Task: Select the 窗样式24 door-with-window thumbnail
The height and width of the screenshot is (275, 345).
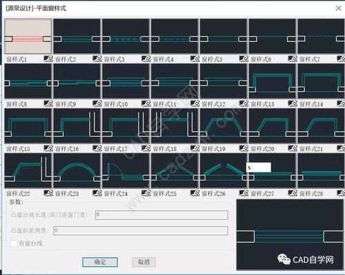Action: pyautogui.click(x=126, y=171)
